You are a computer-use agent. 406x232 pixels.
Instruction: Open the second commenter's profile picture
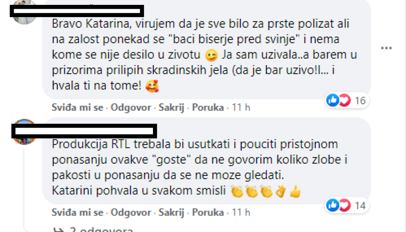point(24,130)
